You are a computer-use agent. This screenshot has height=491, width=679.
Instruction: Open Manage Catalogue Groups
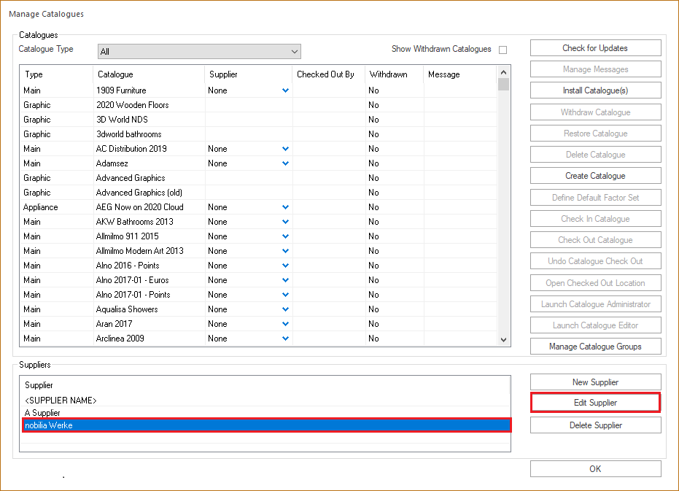tap(595, 347)
